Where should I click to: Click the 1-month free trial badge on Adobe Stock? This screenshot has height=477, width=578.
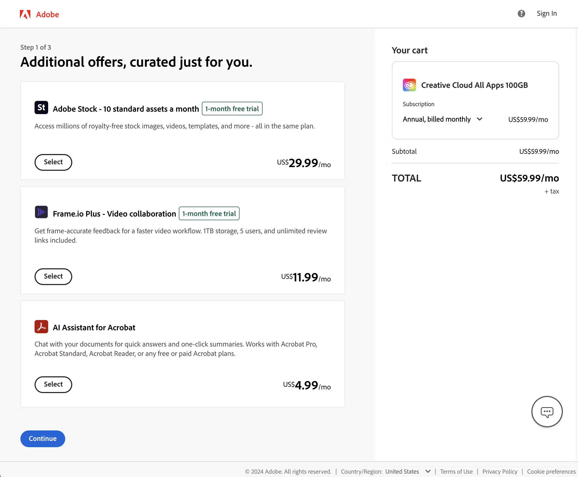pos(232,109)
